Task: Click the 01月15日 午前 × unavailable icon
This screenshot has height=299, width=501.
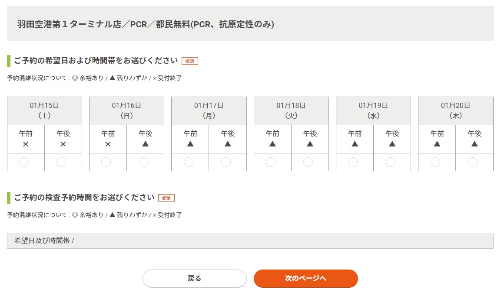Action: click(26, 144)
